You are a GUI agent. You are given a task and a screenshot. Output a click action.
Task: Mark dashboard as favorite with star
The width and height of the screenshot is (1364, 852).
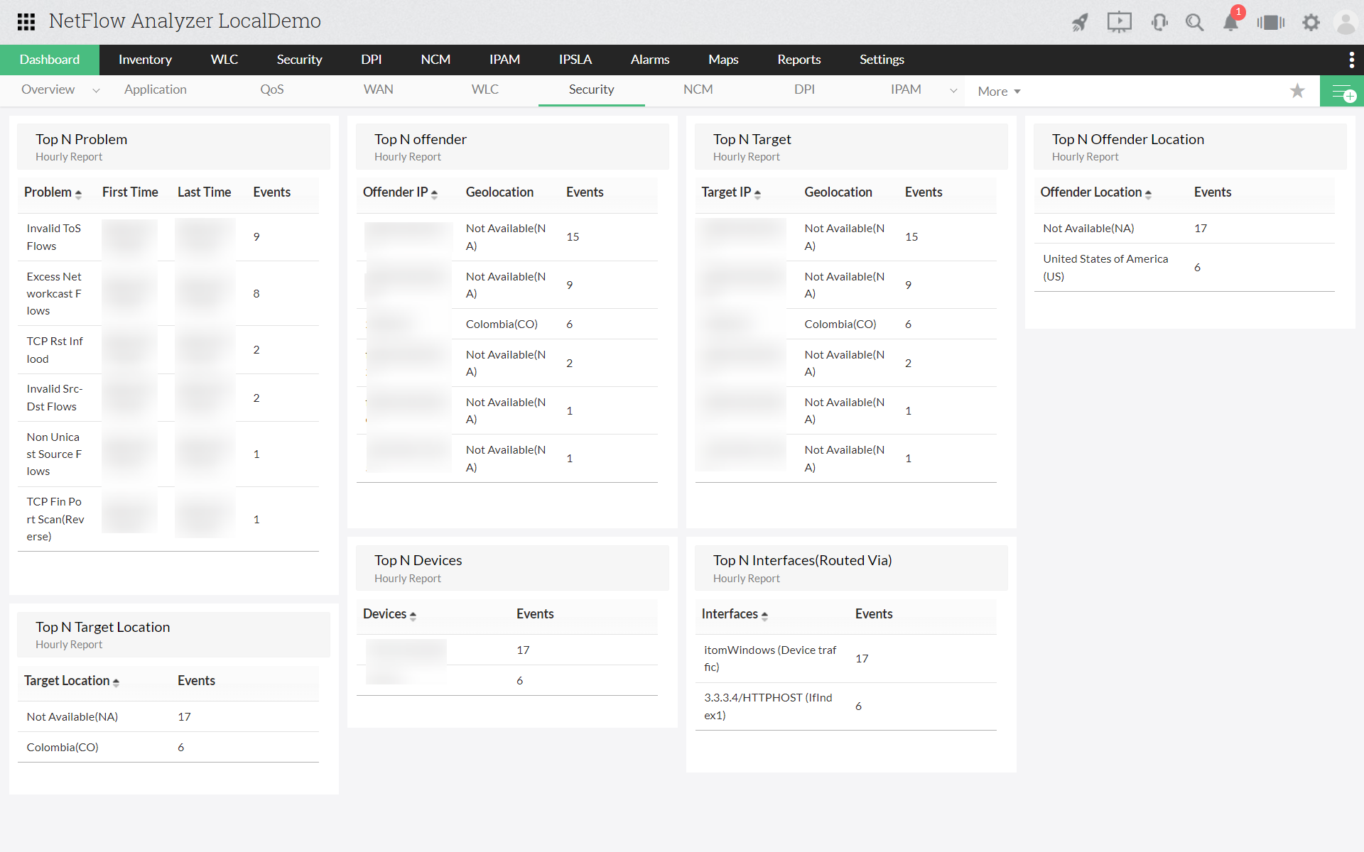1297,91
